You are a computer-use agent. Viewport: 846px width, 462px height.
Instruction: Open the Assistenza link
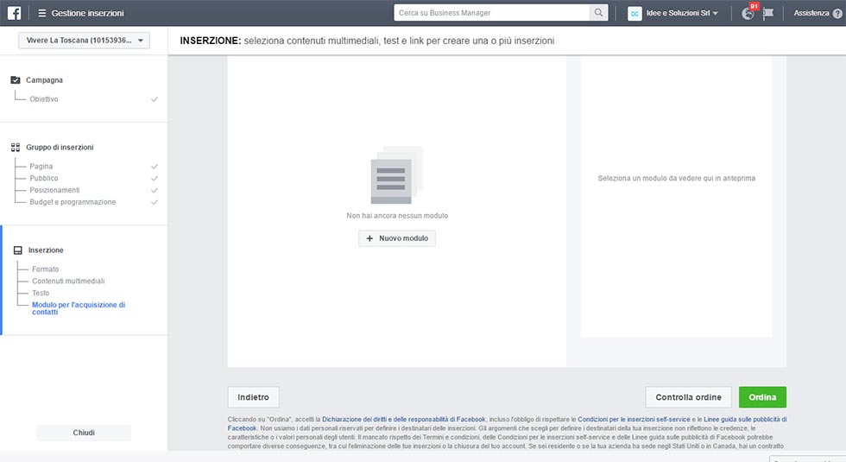811,13
